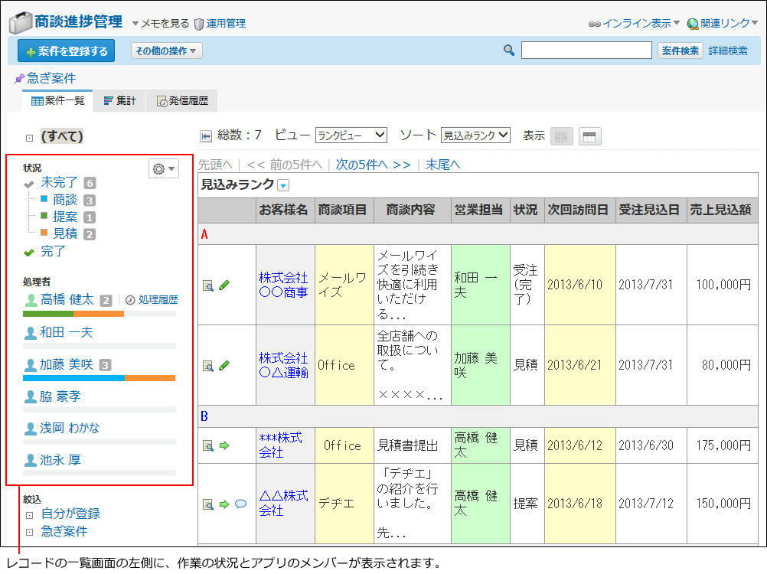Screen dimensions: 767x574
Task: Click the pin icon beside 急ぎ案件
Action: 20,78
